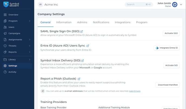This screenshot has width=186, height=109.
Task: Click the Program clipboard icon in sidebar
Action: coord(5,21)
